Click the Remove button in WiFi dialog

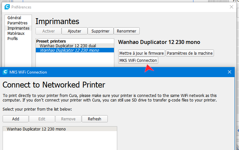(x=68, y=119)
